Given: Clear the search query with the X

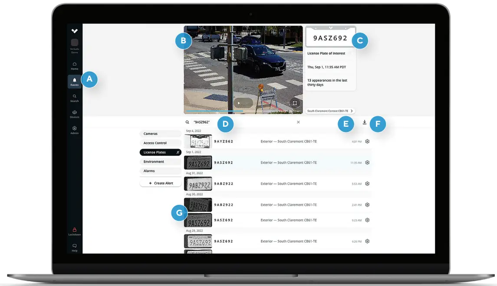Looking at the screenshot, I should pyautogui.click(x=298, y=122).
